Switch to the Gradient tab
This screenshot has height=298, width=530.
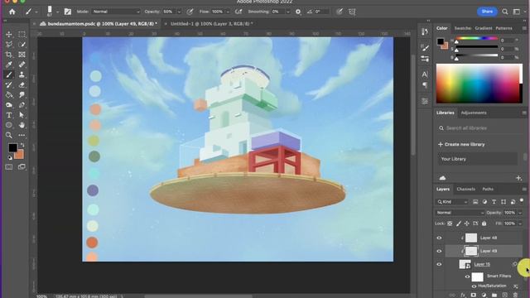point(484,28)
